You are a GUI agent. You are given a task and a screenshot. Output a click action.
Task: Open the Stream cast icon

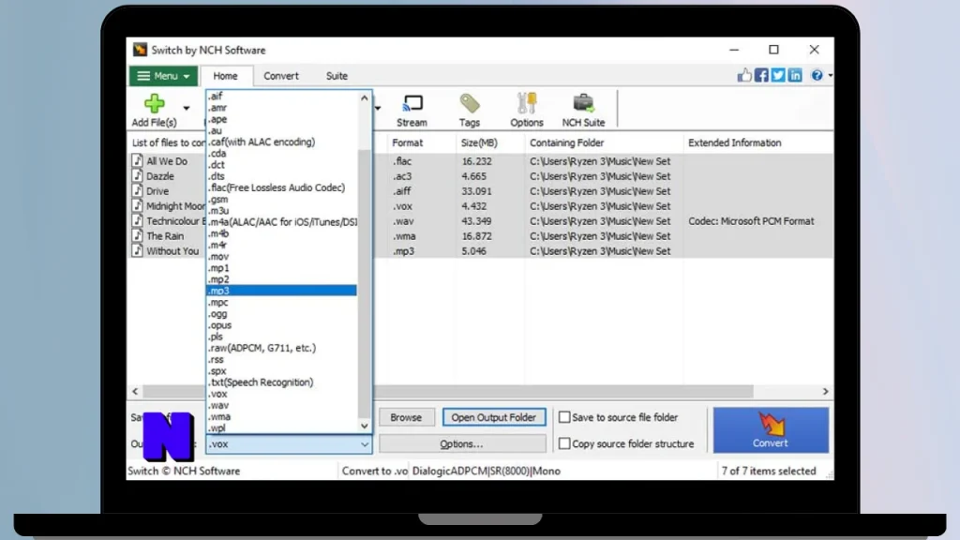(412, 103)
